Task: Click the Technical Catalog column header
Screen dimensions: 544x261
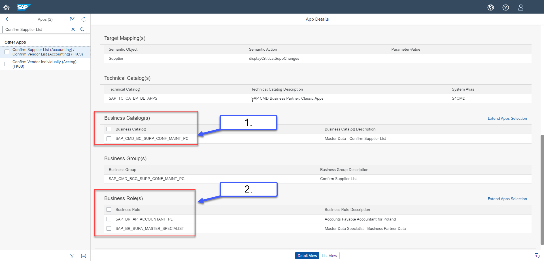Action: pos(124,89)
